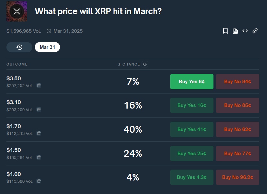The height and width of the screenshot is (194, 267).
Task: Click the XRP market thumbnail image
Action: tap(17, 12)
